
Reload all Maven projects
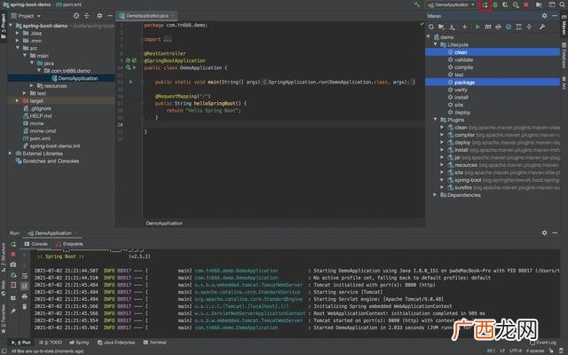(430, 27)
